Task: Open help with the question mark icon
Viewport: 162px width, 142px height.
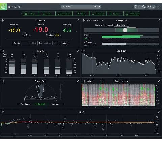Action: [154, 7]
